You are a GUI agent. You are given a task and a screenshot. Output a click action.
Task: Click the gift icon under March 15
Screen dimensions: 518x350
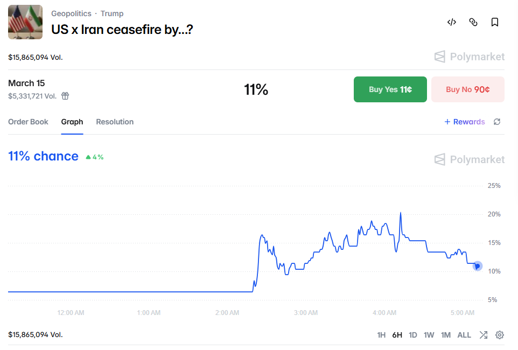pos(65,96)
